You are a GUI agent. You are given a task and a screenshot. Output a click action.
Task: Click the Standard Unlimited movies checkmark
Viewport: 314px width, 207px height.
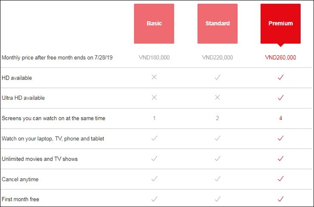217,159
